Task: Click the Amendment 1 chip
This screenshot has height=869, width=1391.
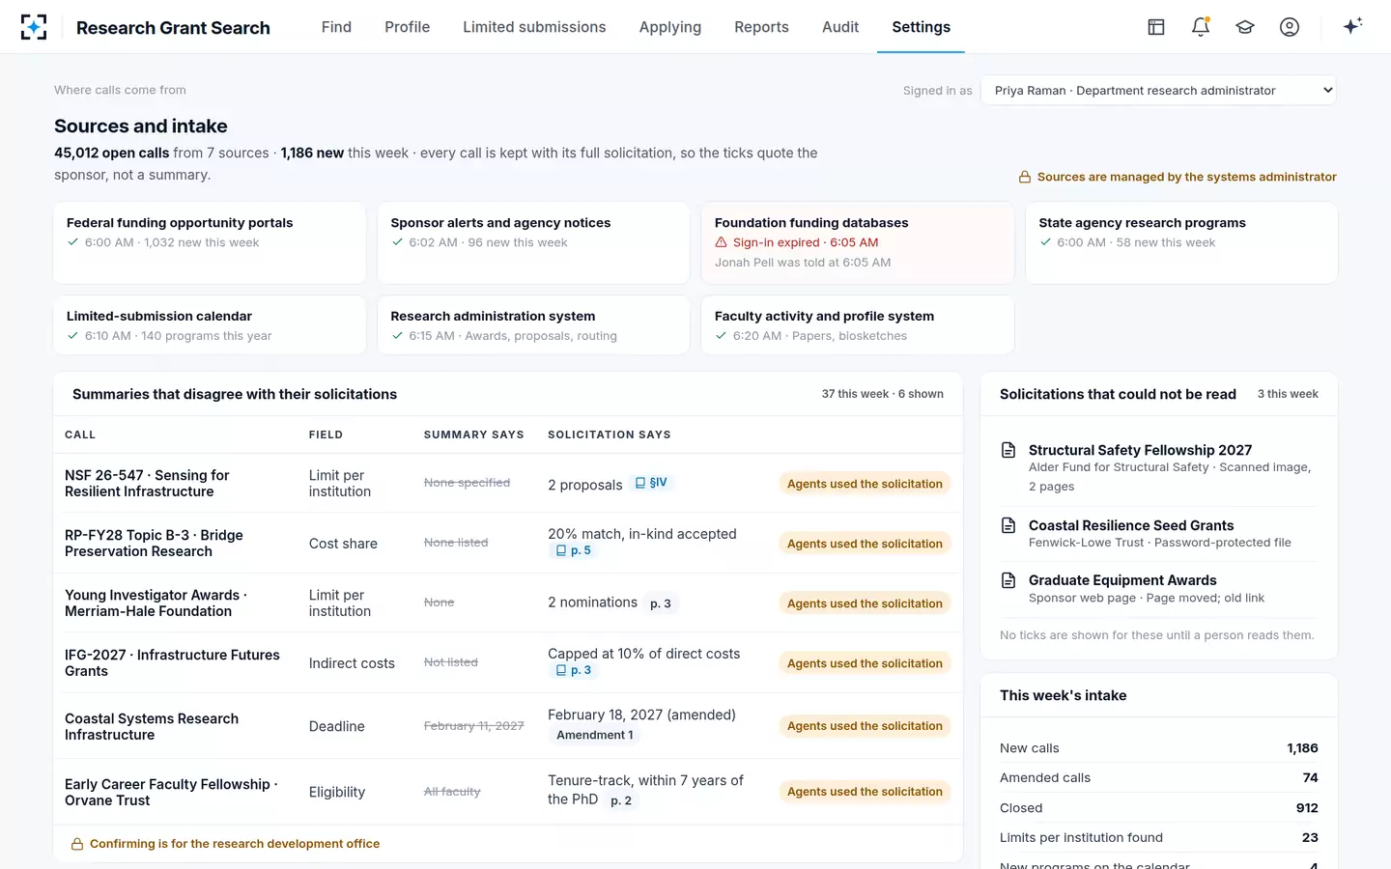Action: (595, 736)
